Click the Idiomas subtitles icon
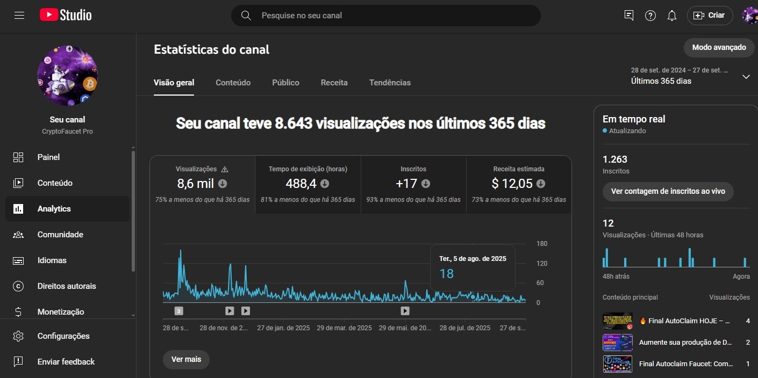This screenshot has width=758, height=378. [18, 260]
